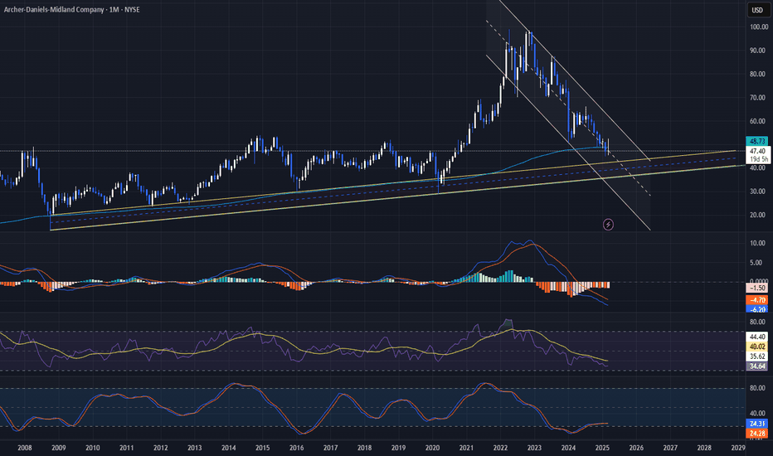Click the 100.00 price axis label
This screenshot has width=773, height=456.
(x=757, y=27)
